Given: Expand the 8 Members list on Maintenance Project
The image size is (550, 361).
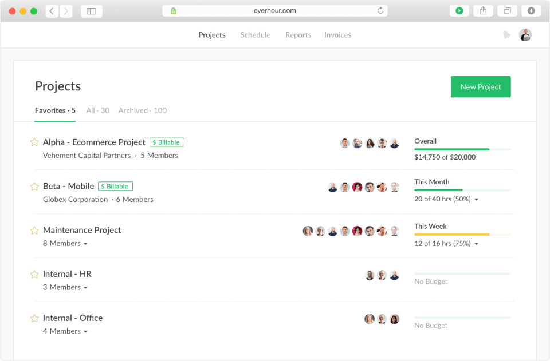Looking at the screenshot, I should (65, 243).
